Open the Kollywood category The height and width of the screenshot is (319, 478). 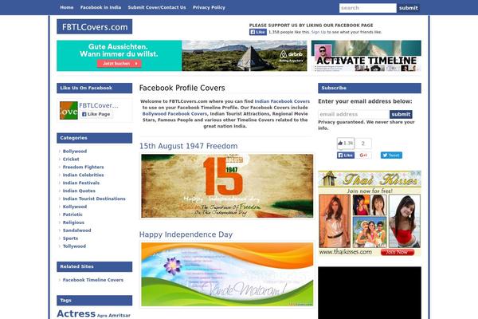pos(75,207)
